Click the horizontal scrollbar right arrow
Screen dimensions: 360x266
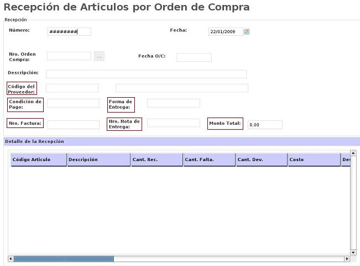pyautogui.click(x=347, y=258)
